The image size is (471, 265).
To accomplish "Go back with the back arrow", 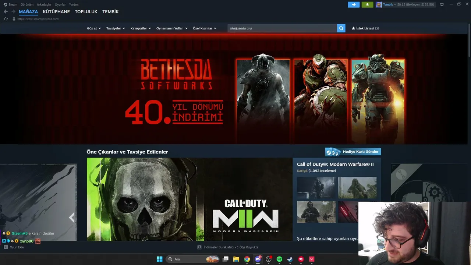I will click(x=6, y=12).
